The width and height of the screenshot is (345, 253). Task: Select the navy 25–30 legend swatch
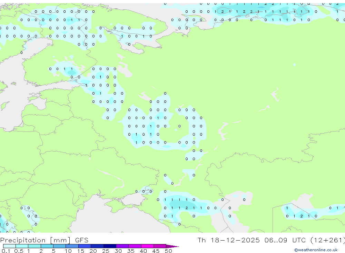tap(110, 246)
